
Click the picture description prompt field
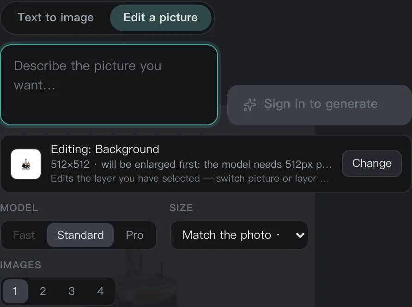[109, 85]
